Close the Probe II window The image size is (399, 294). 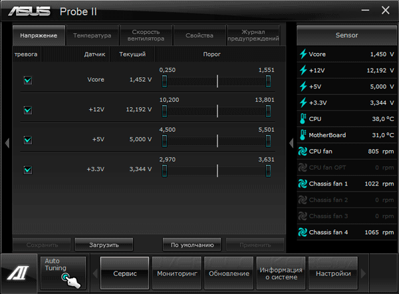385,10
